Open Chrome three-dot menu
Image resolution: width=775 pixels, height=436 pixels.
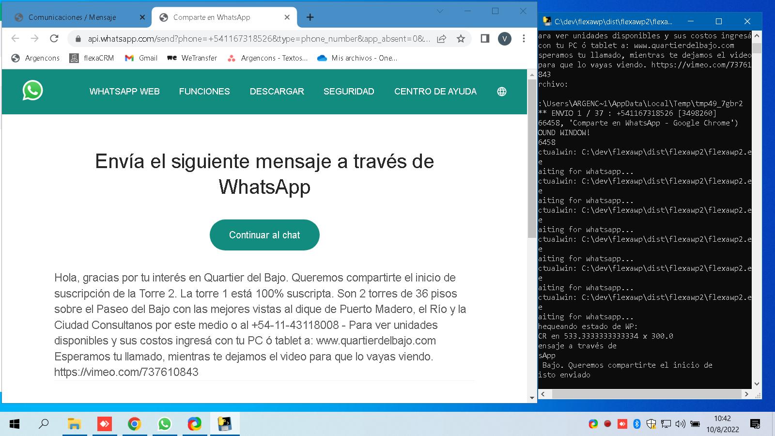coord(524,39)
